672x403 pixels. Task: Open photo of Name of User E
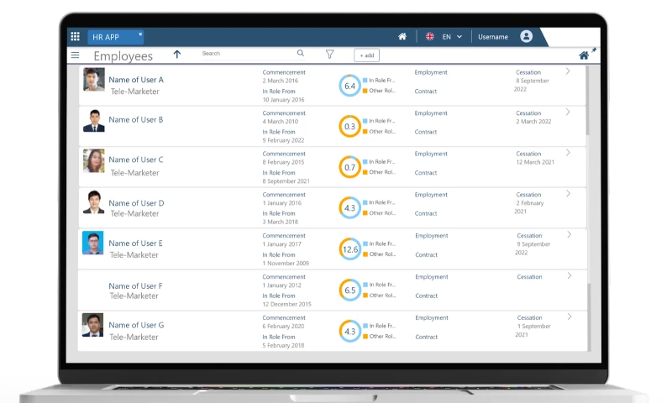click(x=93, y=243)
